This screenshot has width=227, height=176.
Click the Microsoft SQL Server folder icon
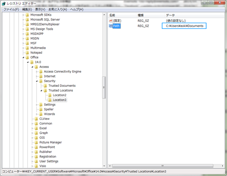(x=27, y=20)
